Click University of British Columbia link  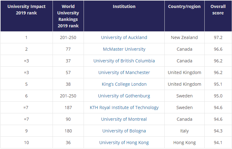tap(124, 61)
